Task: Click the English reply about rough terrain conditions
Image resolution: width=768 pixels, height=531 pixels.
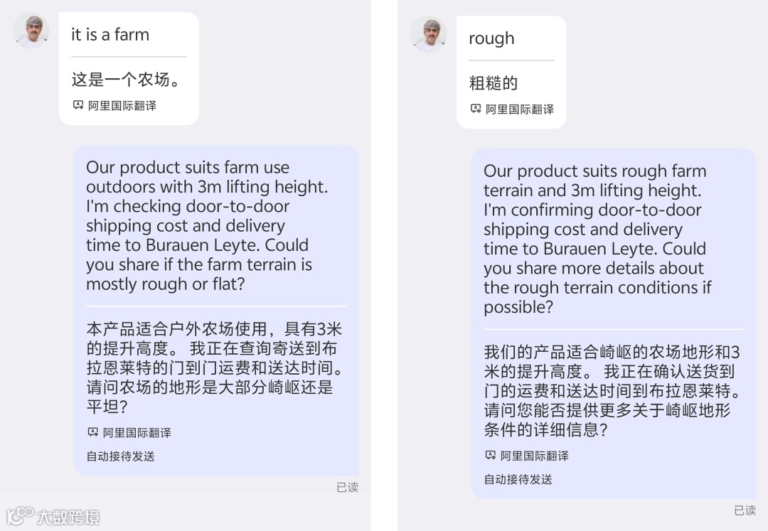Action: click(597, 239)
